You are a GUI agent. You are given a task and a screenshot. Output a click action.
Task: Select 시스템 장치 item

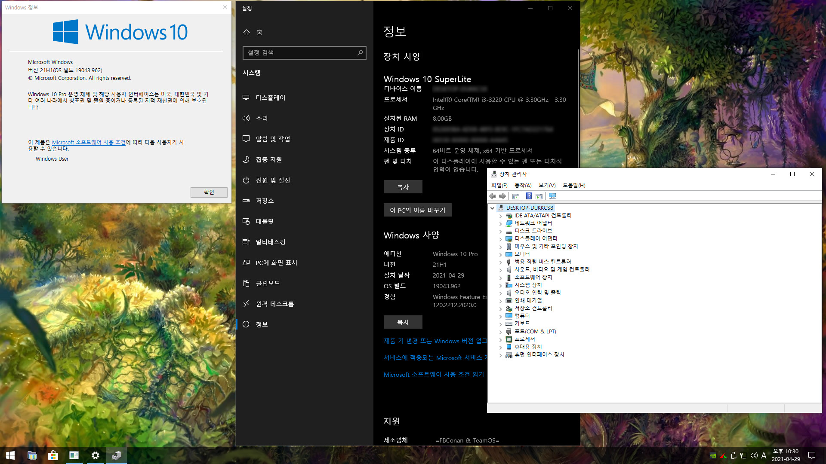click(x=528, y=285)
